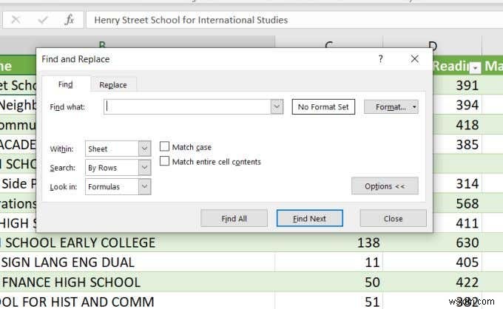
Task: Click the formula bar cancel X icon
Action: (x=16, y=20)
